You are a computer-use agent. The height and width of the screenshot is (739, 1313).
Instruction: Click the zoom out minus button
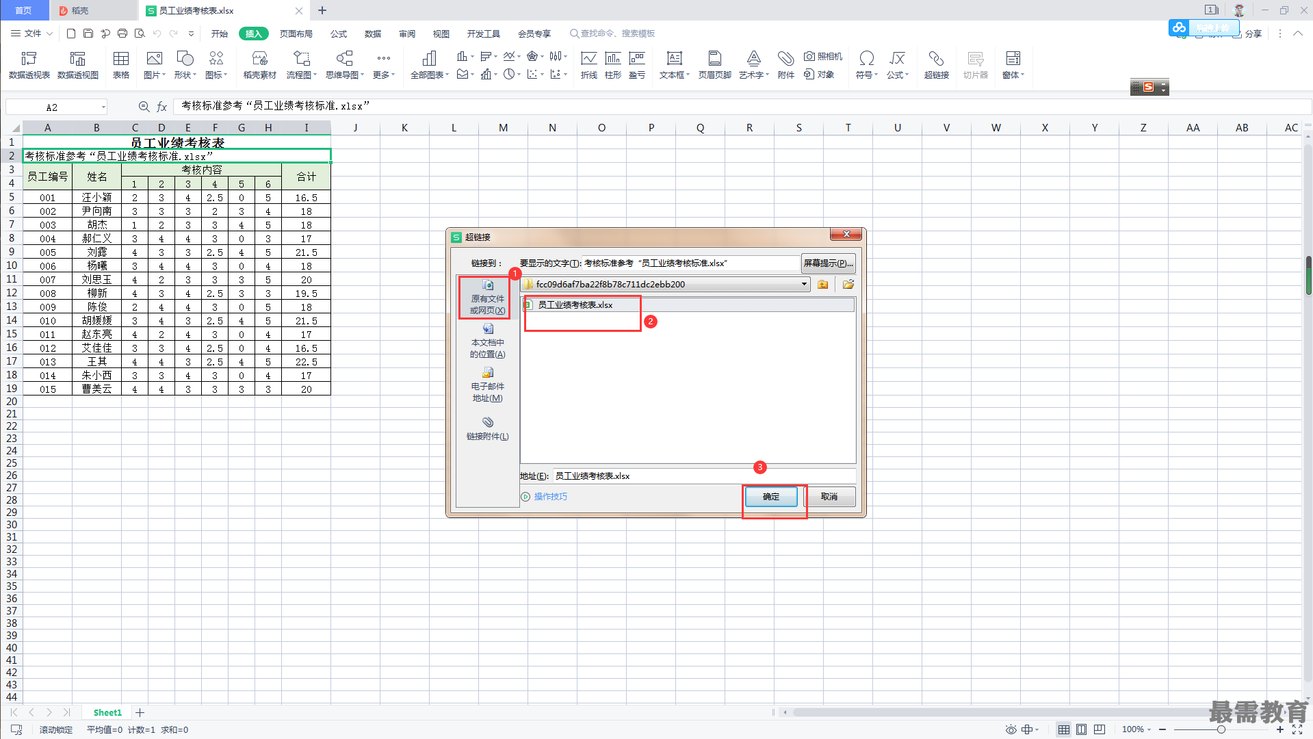pos(1162,729)
